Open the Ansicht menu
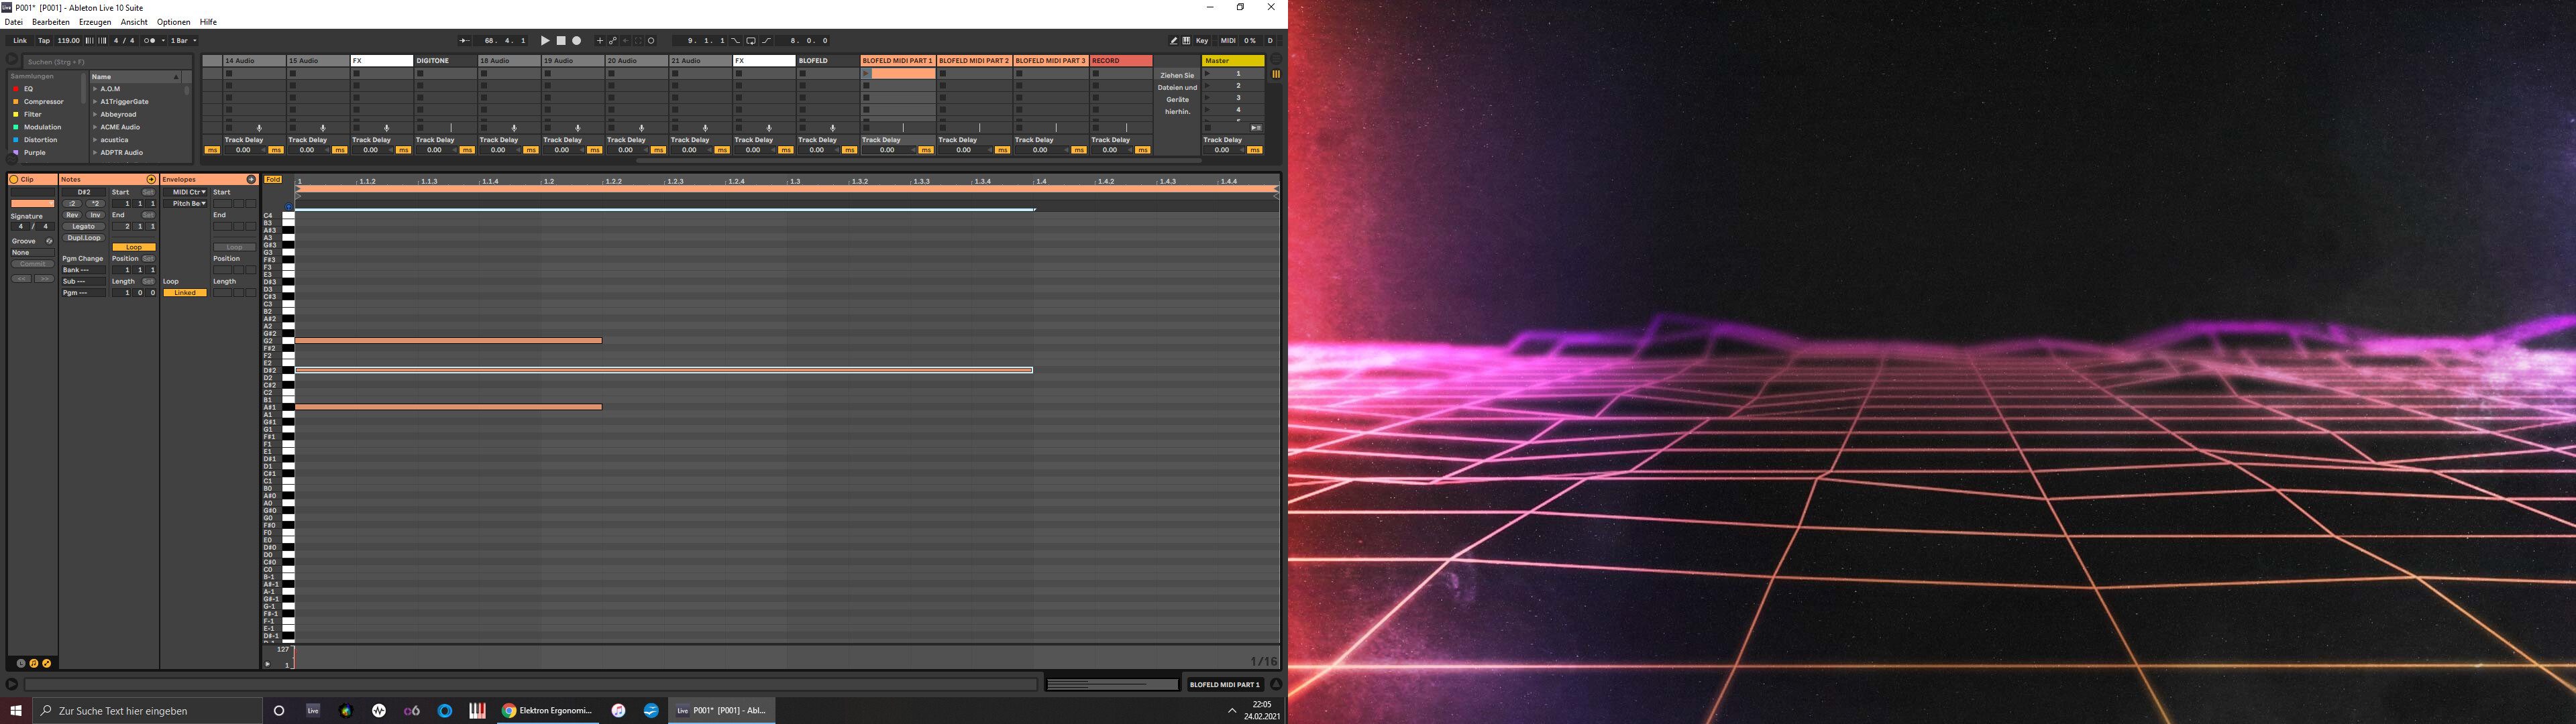The width and height of the screenshot is (2576, 724). (134, 22)
